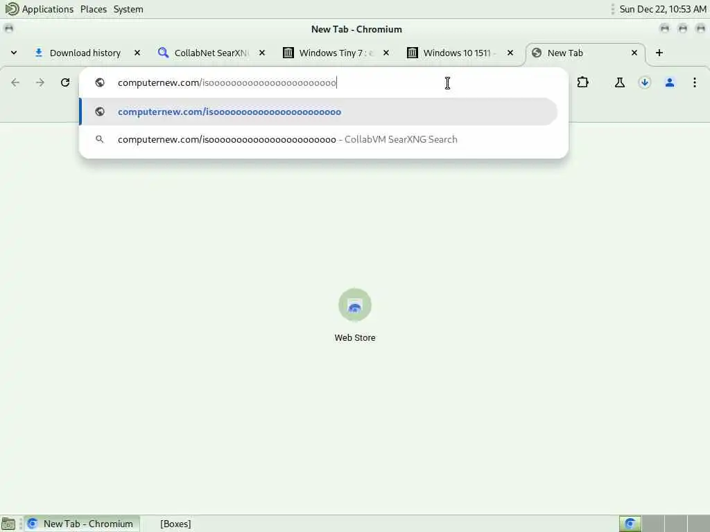This screenshot has height=532, width=710.
Task: Reload the page
Action: (x=65, y=82)
